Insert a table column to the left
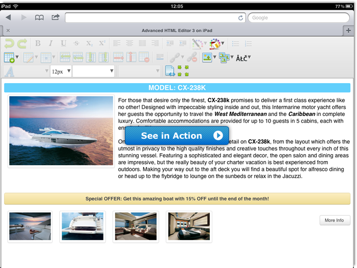 (91, 57)
